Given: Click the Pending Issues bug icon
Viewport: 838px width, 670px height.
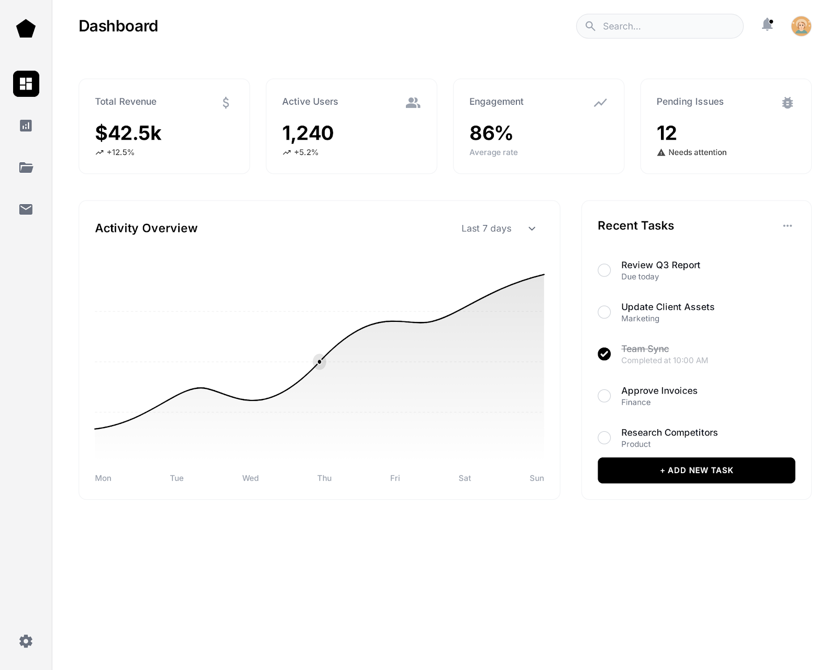Looking at the screenshot, I should pyautogui.click(x=787, y=103).
